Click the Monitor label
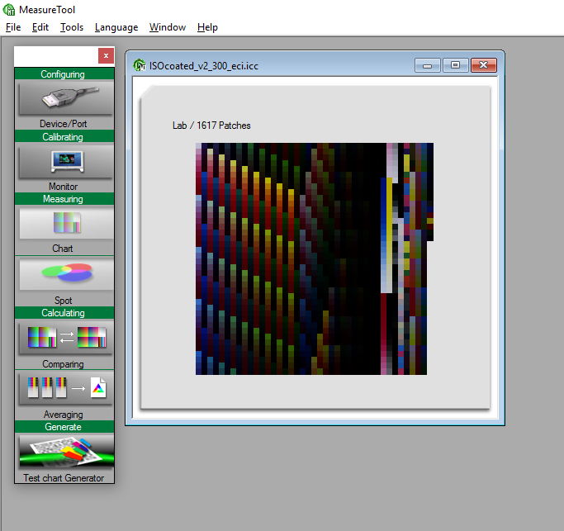Viewport: 564px width, 531px height. coord(64,187)
